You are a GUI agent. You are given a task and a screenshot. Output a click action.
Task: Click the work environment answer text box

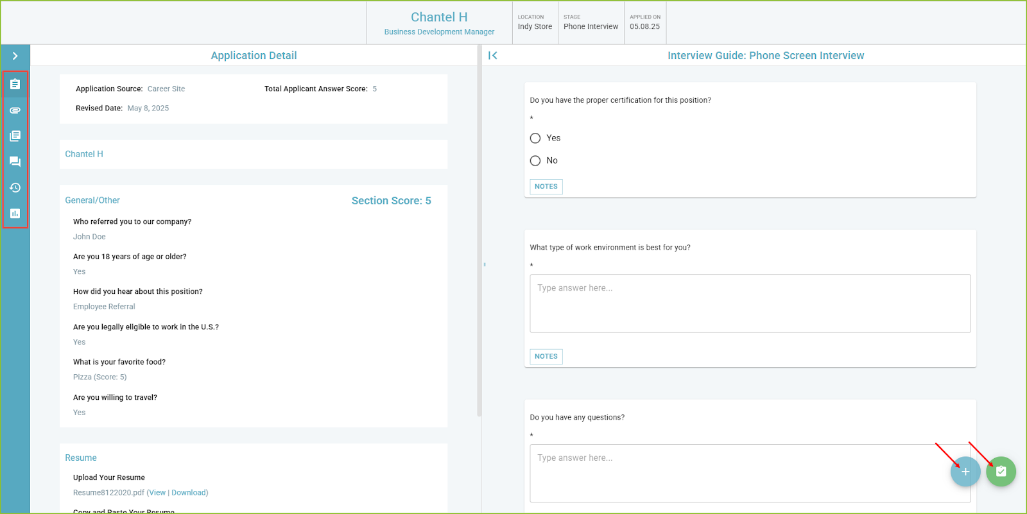tap(750, 304)
